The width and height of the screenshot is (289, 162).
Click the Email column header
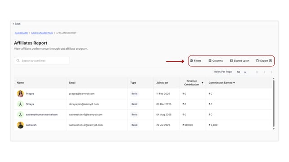tap(72, 83)
